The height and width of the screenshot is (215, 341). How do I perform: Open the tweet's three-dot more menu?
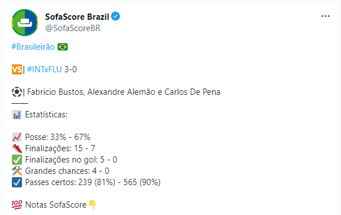click(325, 16)
